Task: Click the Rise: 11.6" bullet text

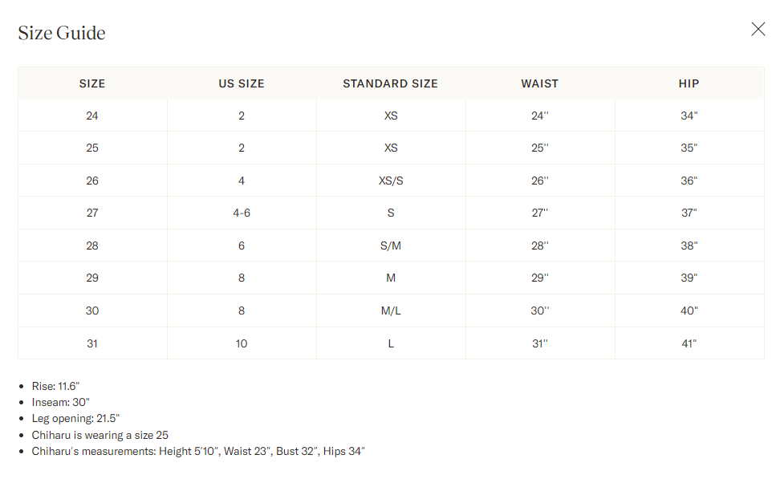Action: click(x=55, y=386)
